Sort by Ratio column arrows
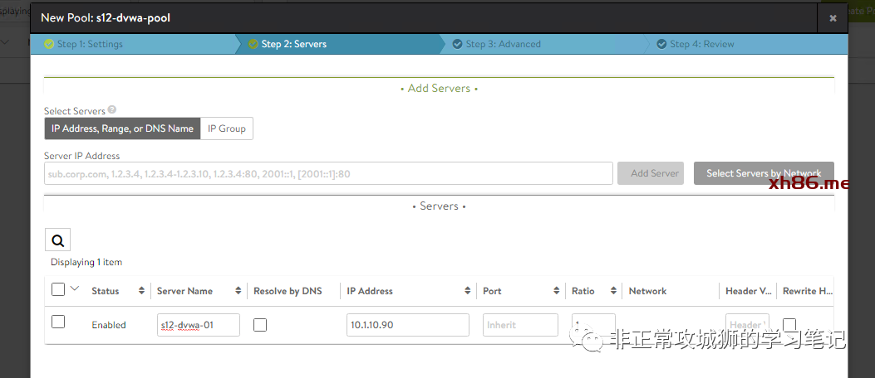The height and width of the screenshot is (378, 875). [x=613, y=291]
